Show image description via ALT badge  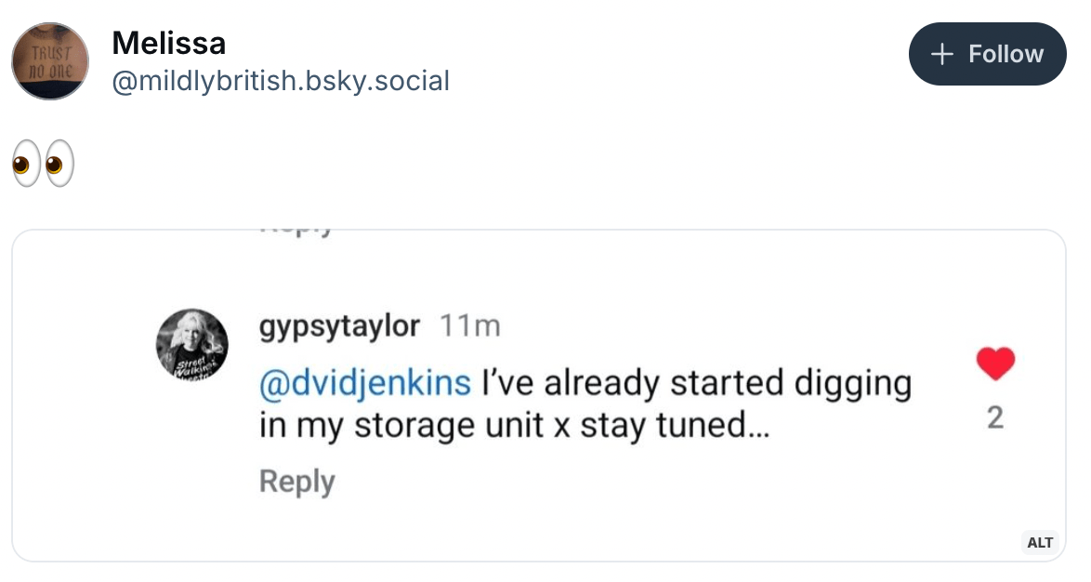pyautogui.click(x=1040, y=542)
